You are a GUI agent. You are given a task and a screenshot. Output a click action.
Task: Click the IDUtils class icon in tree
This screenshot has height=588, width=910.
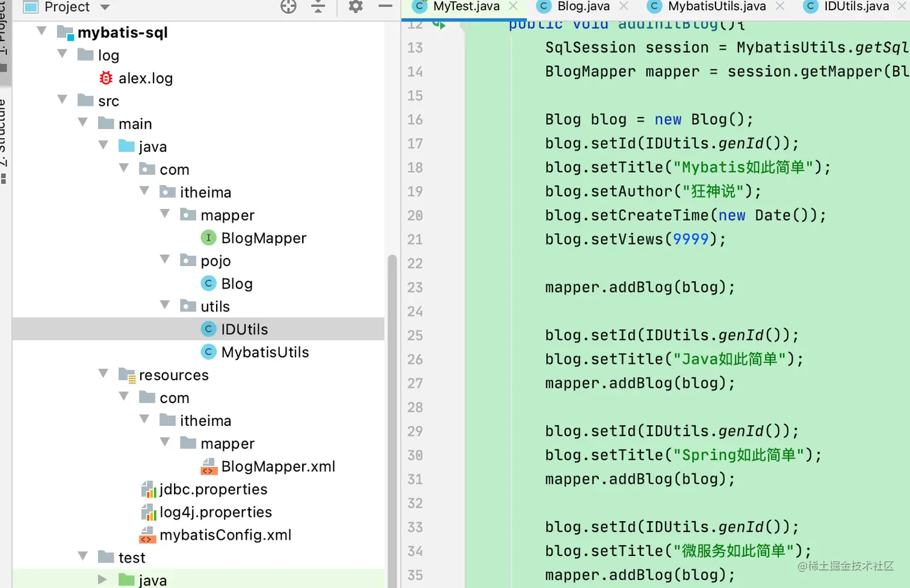208,329
